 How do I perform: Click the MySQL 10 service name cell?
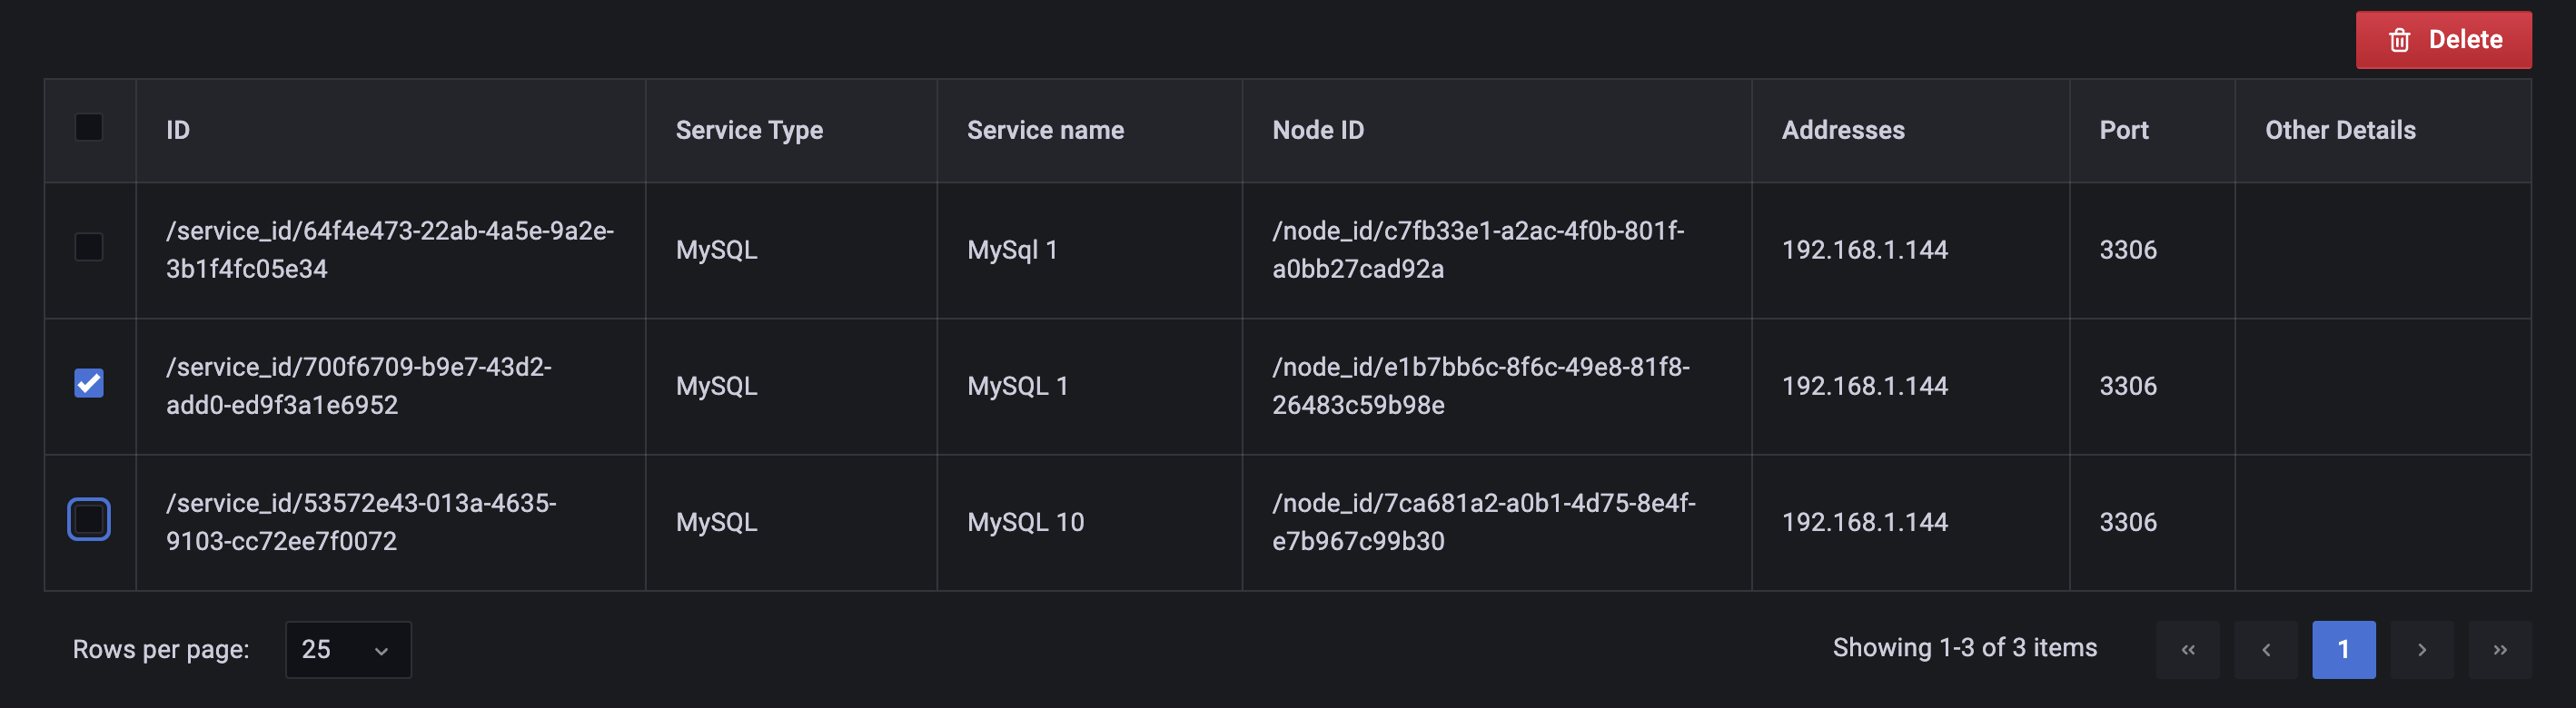pyautogui.click(x=1025, y=522)
